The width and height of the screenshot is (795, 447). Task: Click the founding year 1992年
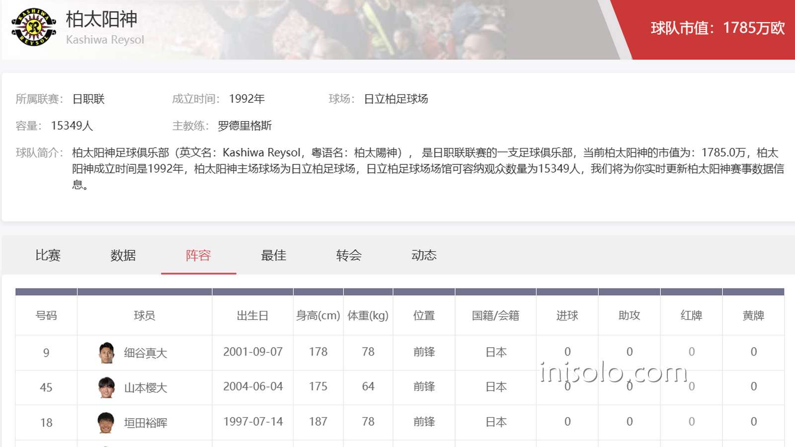click(x=247, y=99)
